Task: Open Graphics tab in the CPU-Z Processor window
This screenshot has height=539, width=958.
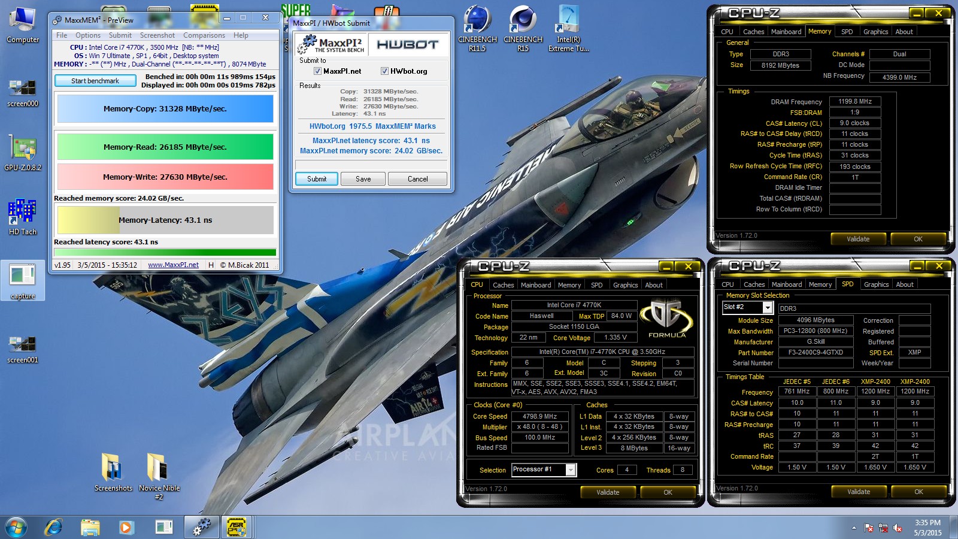Action: pyautogui.click(x=625, y=285)
